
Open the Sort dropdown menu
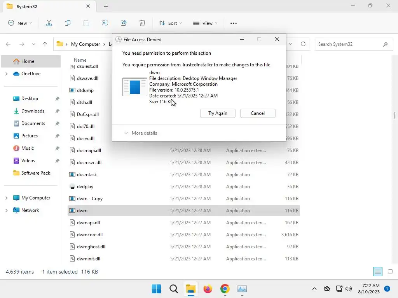click(171, 23)
